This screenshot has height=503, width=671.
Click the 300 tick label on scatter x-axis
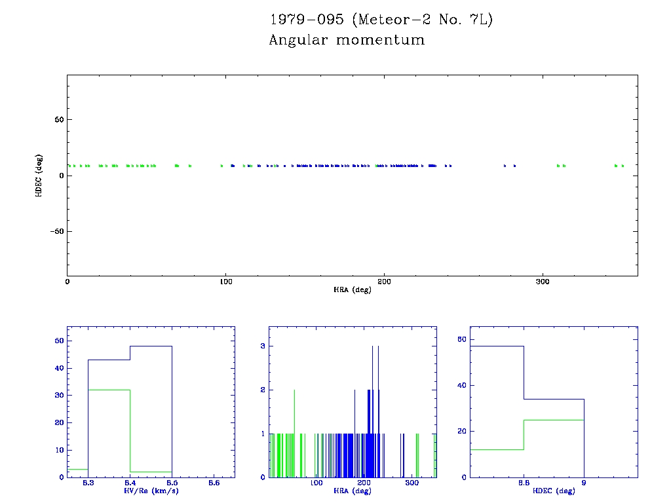(542, 282)
